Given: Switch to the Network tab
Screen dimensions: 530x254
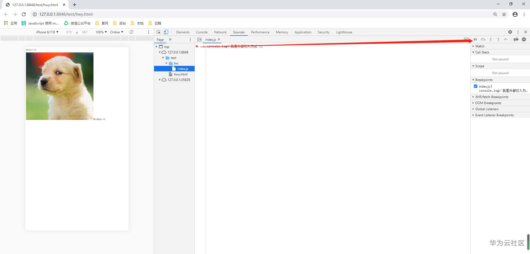Looking at the screenshot, I should [220, 32].
